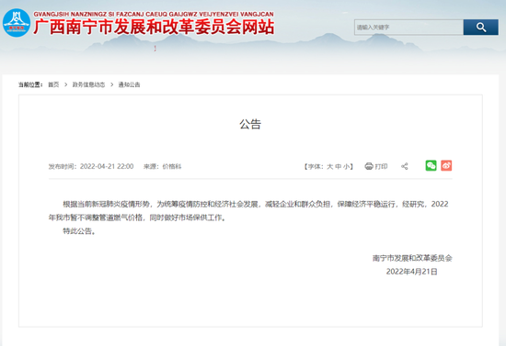Open the 通知公告 breadcrumb link
The width and height of the screenshot is (506, 346).
[129, 84]
